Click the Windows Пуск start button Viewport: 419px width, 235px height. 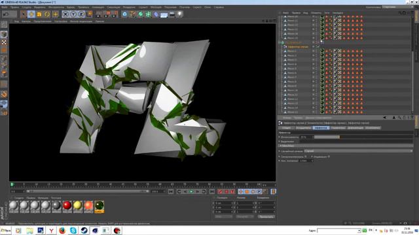coord(6,230)
